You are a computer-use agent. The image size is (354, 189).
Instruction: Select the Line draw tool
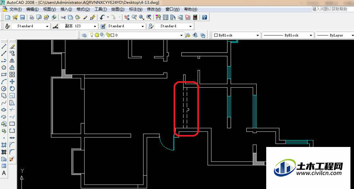click(4, 47)
